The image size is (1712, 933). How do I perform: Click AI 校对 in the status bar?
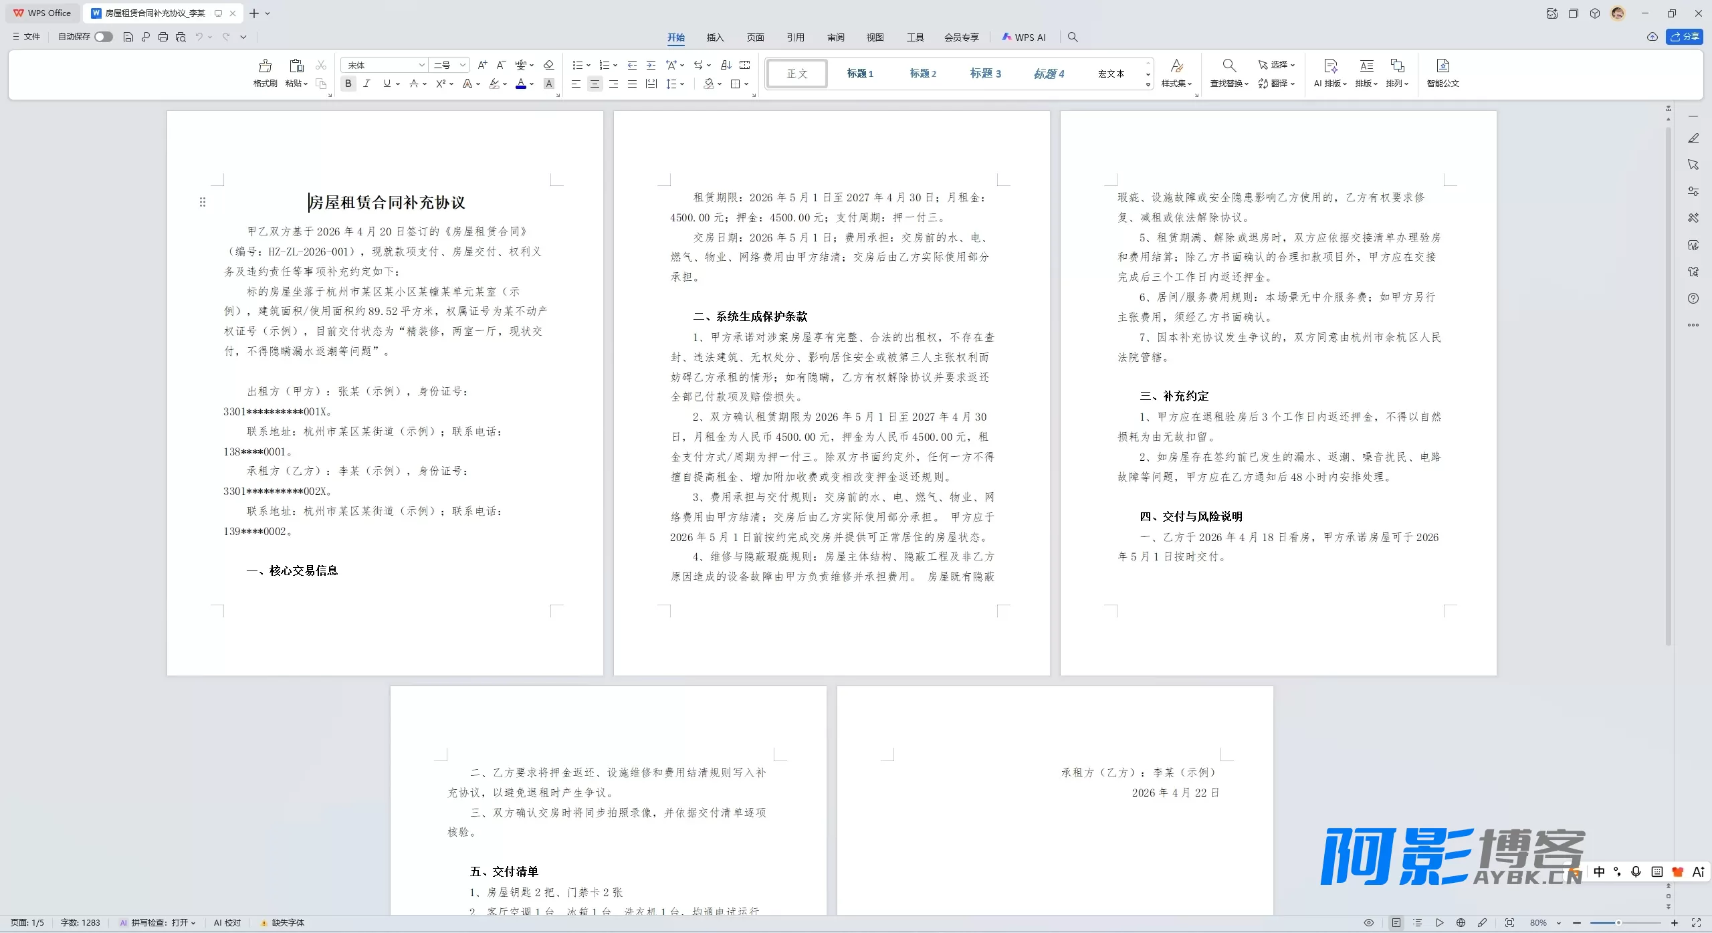tap(227, 923)
